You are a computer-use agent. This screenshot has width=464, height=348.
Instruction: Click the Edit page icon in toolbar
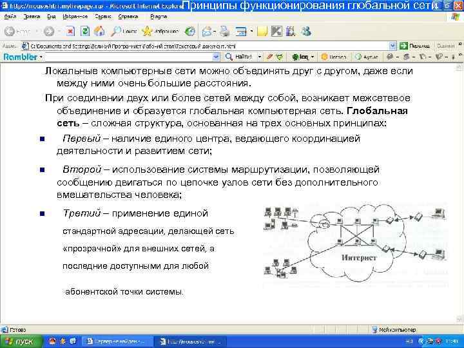click(x=241, y=32)
